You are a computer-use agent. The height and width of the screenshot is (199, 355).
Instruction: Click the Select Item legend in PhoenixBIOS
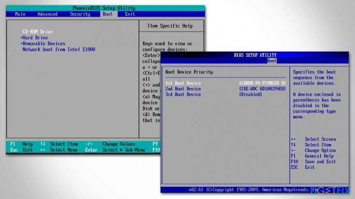coord(64,144)
